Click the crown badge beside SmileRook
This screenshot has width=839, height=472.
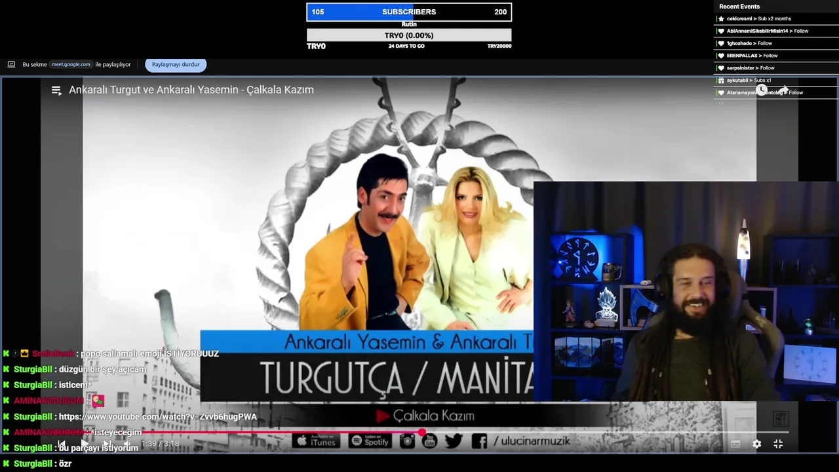click(24, 353)
